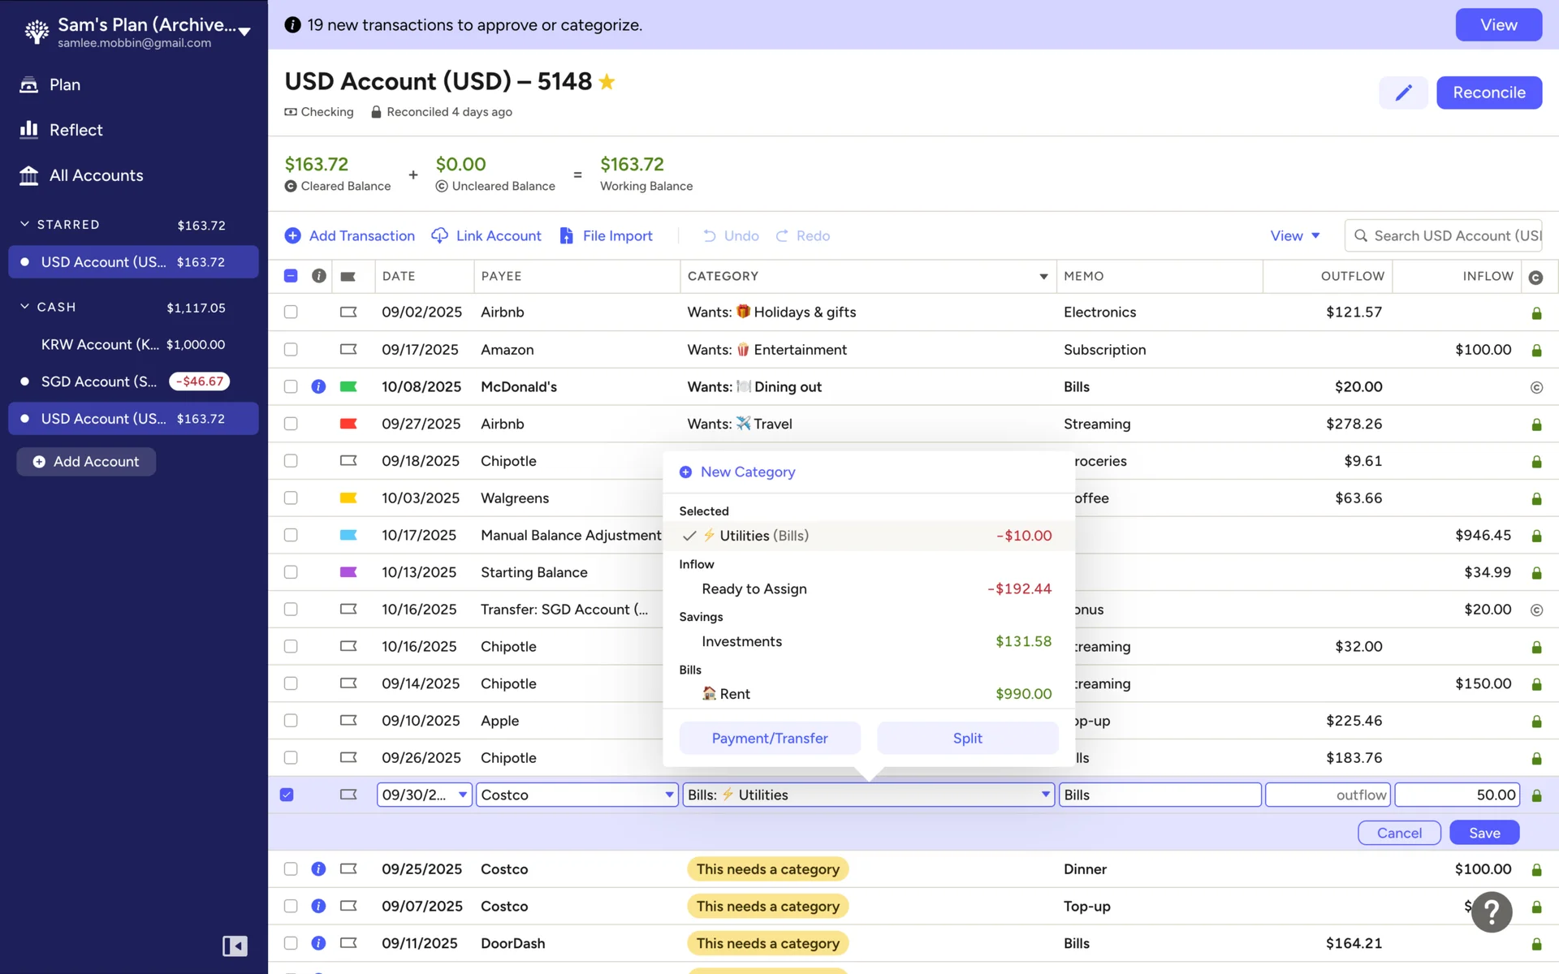Click red flag on Airbnb Travel row
The image size is (1559, 974).
pyautogui.click(x=348, y=424)
